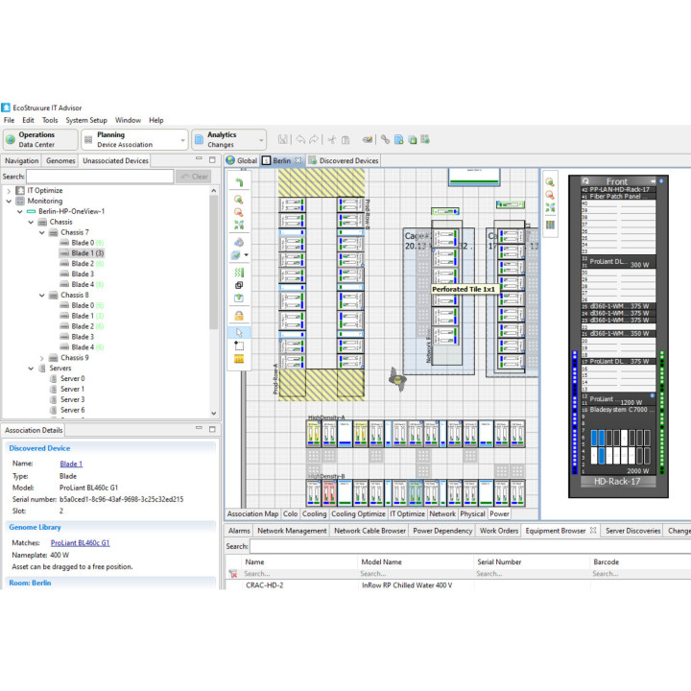Image resolution: width=691 pixels, height=691 pixels.
Task: Click the Operations Data Center button
Action: [x=40, y=140]
